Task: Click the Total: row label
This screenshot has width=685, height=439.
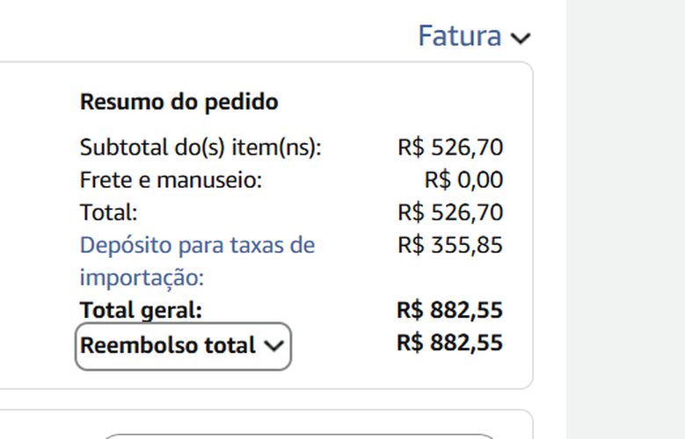Action: coord(109,212)
